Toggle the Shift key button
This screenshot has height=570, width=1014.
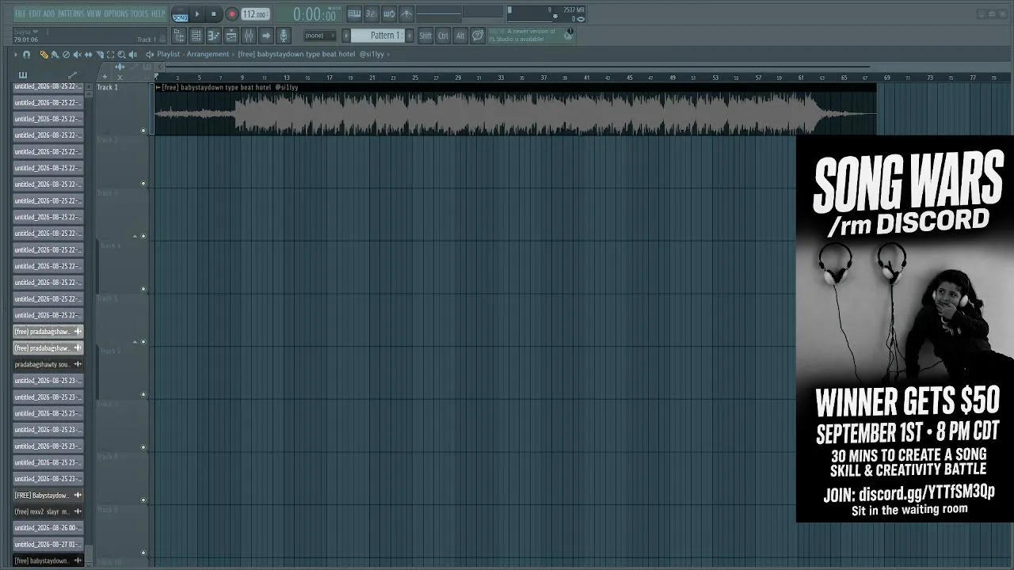point(425,36)
